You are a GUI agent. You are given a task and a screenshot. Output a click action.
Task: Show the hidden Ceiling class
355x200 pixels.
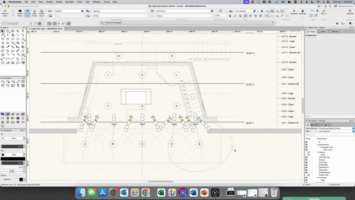(308, 152)
